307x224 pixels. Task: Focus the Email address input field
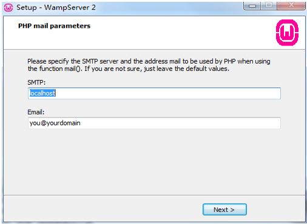[x=154, y=123]
